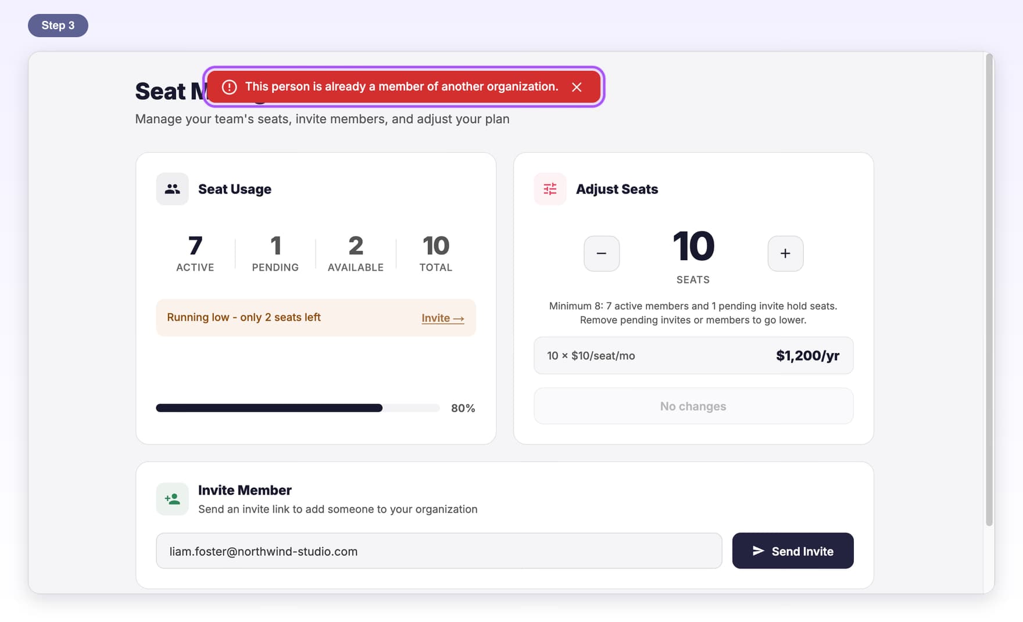Image resolution: width=1023 pixels, height=622 pixels.
Task: Click the 7 ACTIVE seat count
Action: click(195, 253)
